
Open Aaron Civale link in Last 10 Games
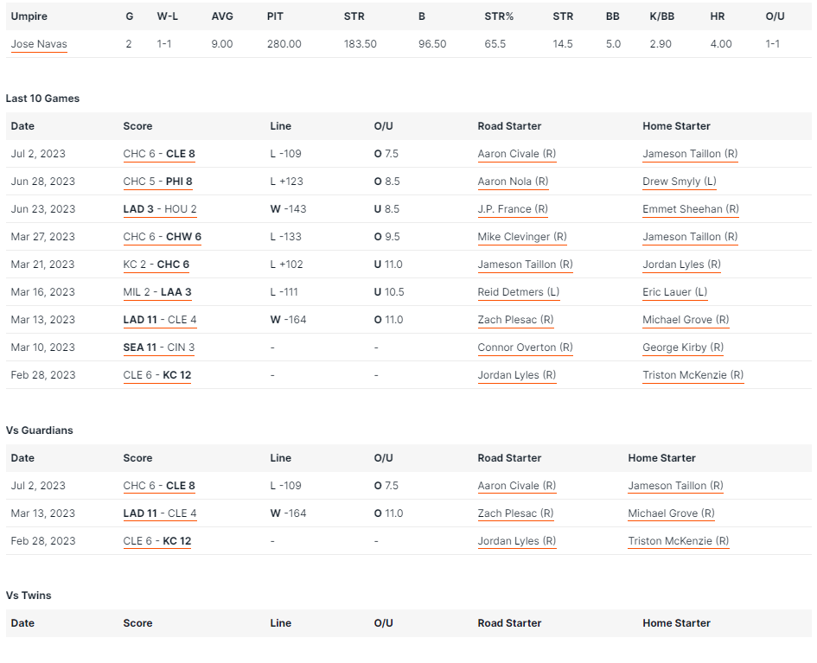517,154
